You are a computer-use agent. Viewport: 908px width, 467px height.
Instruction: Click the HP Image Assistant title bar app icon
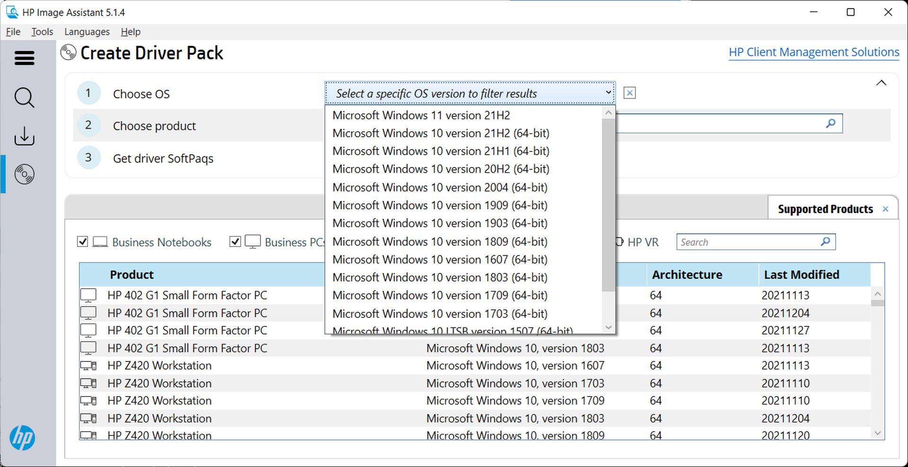12,12
